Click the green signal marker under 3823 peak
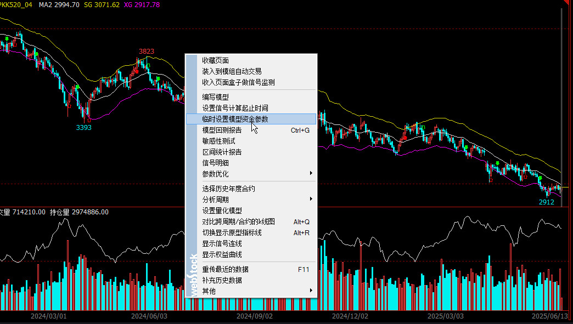The width and height of the screenshot is (573, 324). tap(148, 66)
